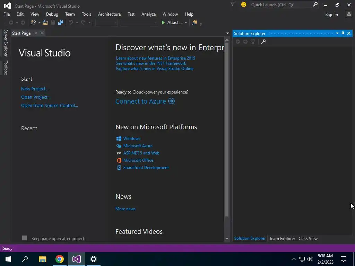Switch to the Class View tab
The width and height of the screenshot is (355, 266).
(x=308, y=238)
